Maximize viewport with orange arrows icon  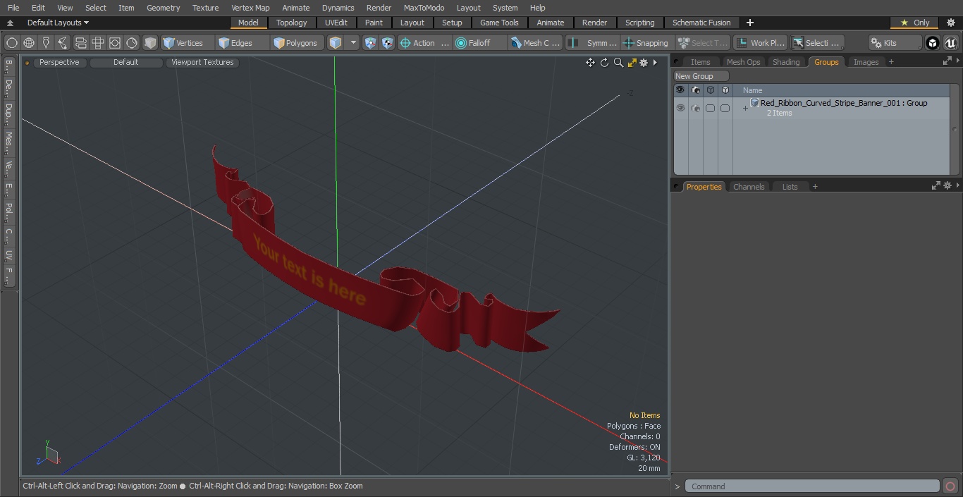tap(632, 63)
